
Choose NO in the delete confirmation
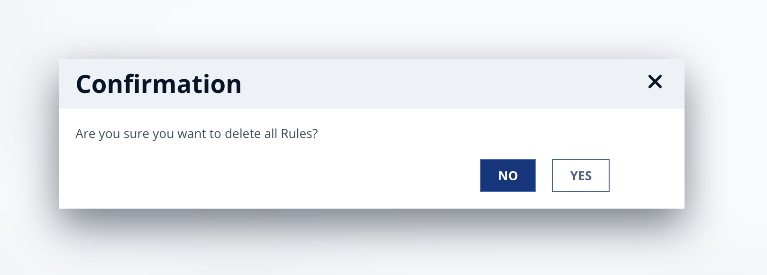(508, 175)
